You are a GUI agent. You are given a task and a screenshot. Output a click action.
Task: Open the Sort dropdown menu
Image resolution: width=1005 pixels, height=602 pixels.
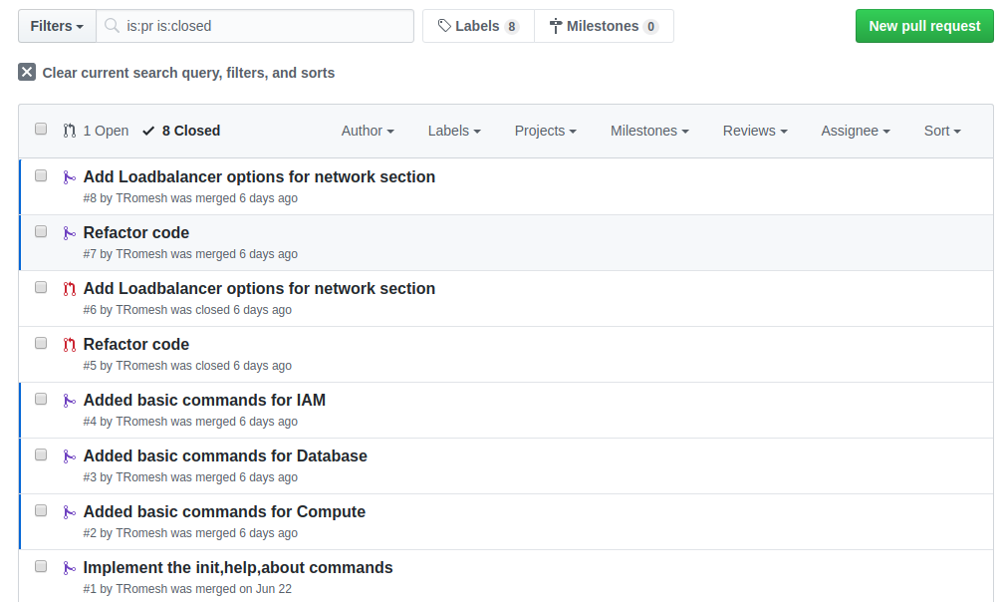[x=942, y=131]
